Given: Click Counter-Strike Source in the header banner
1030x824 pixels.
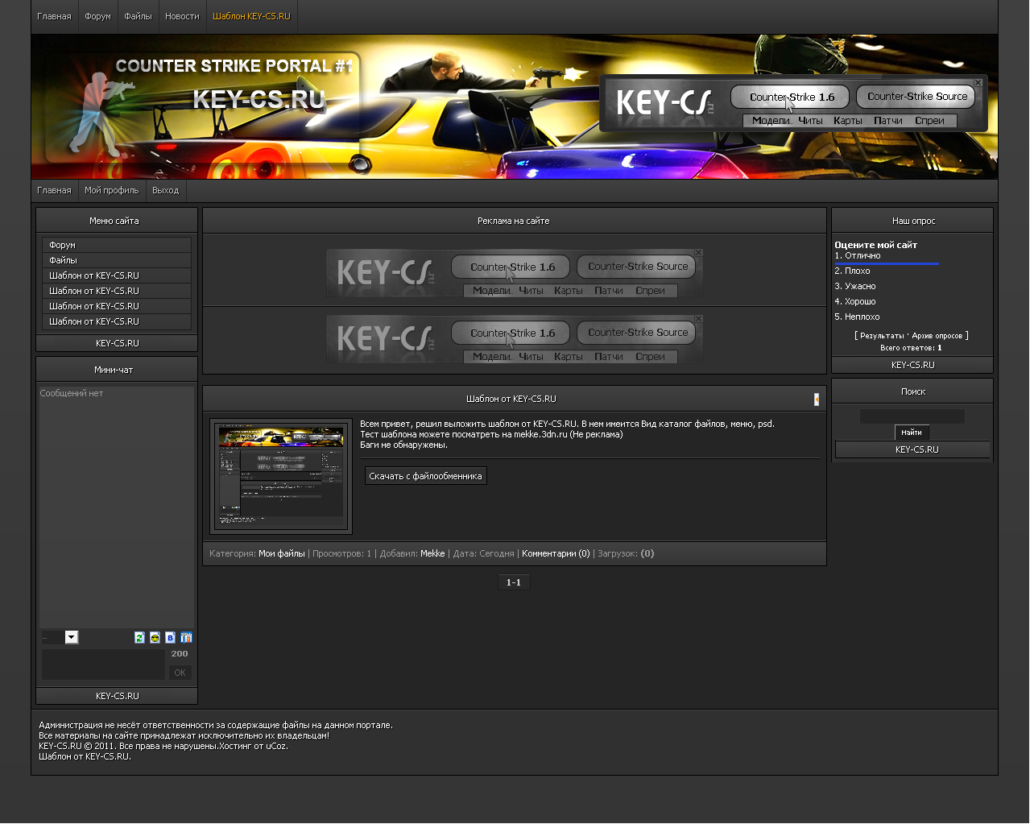Looking at the screenshot, I should [x=916, y=97].
